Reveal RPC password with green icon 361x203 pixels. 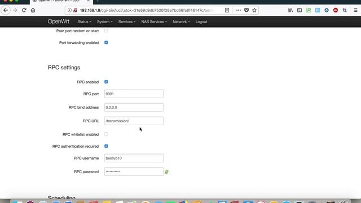pos(167,171)
